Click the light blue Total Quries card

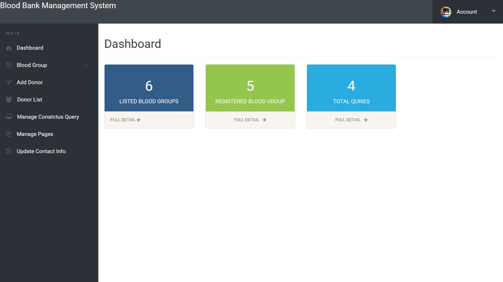[x=351, y=88]
